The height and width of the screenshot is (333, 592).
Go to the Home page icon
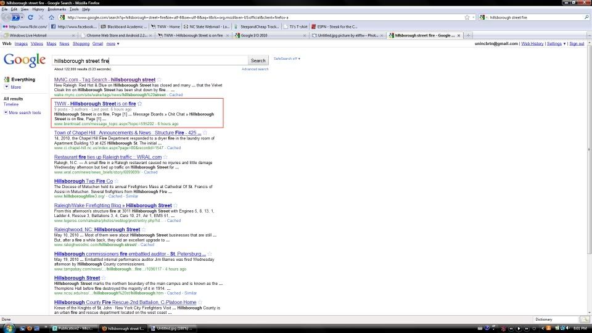[x=51, y=17]
